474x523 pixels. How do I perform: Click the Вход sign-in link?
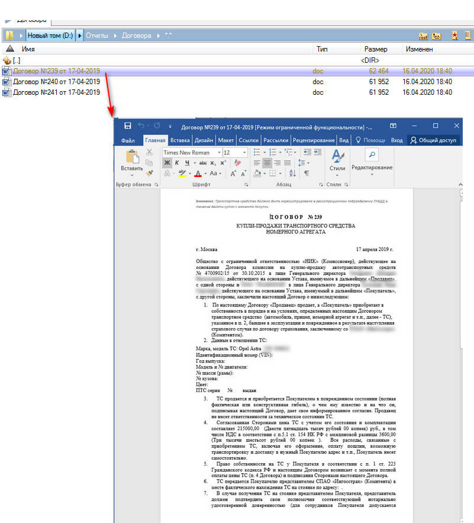point(397,140)
